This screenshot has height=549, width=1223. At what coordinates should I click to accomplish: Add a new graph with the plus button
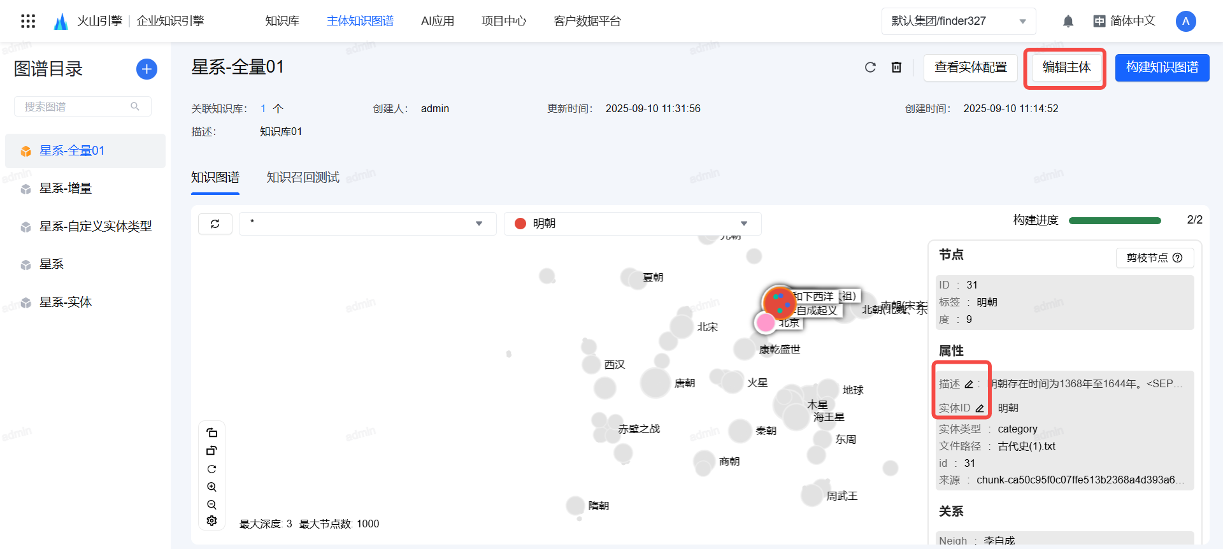(x=147, y=69)
